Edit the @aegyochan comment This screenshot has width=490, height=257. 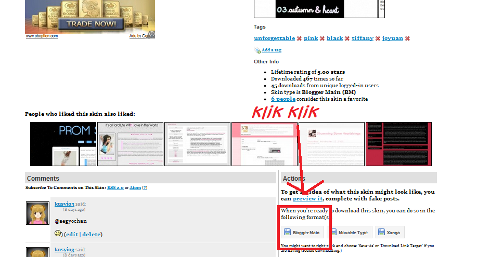click(x=72, y=234)
